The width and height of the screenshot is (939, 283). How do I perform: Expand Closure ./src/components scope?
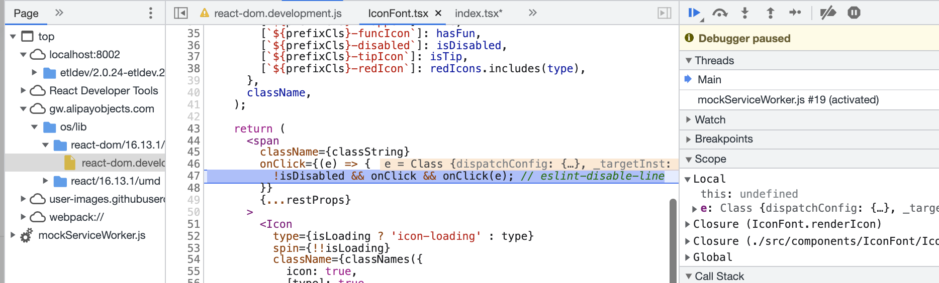click(688, 241)
